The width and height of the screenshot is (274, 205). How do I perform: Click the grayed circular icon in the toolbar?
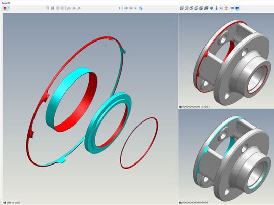[57, 8]
